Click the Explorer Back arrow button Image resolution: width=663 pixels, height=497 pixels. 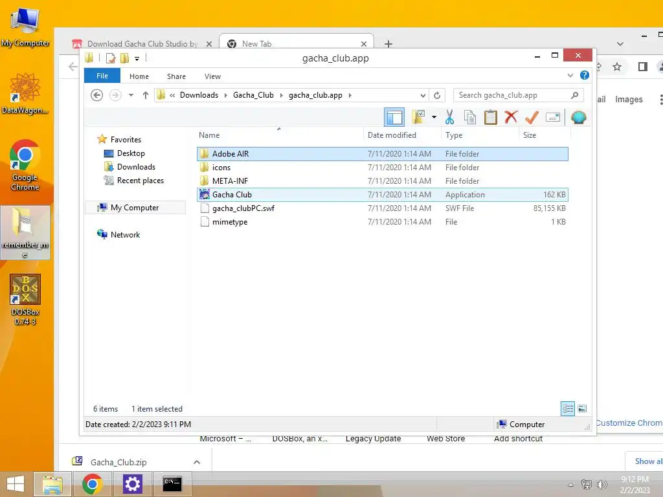97,95
